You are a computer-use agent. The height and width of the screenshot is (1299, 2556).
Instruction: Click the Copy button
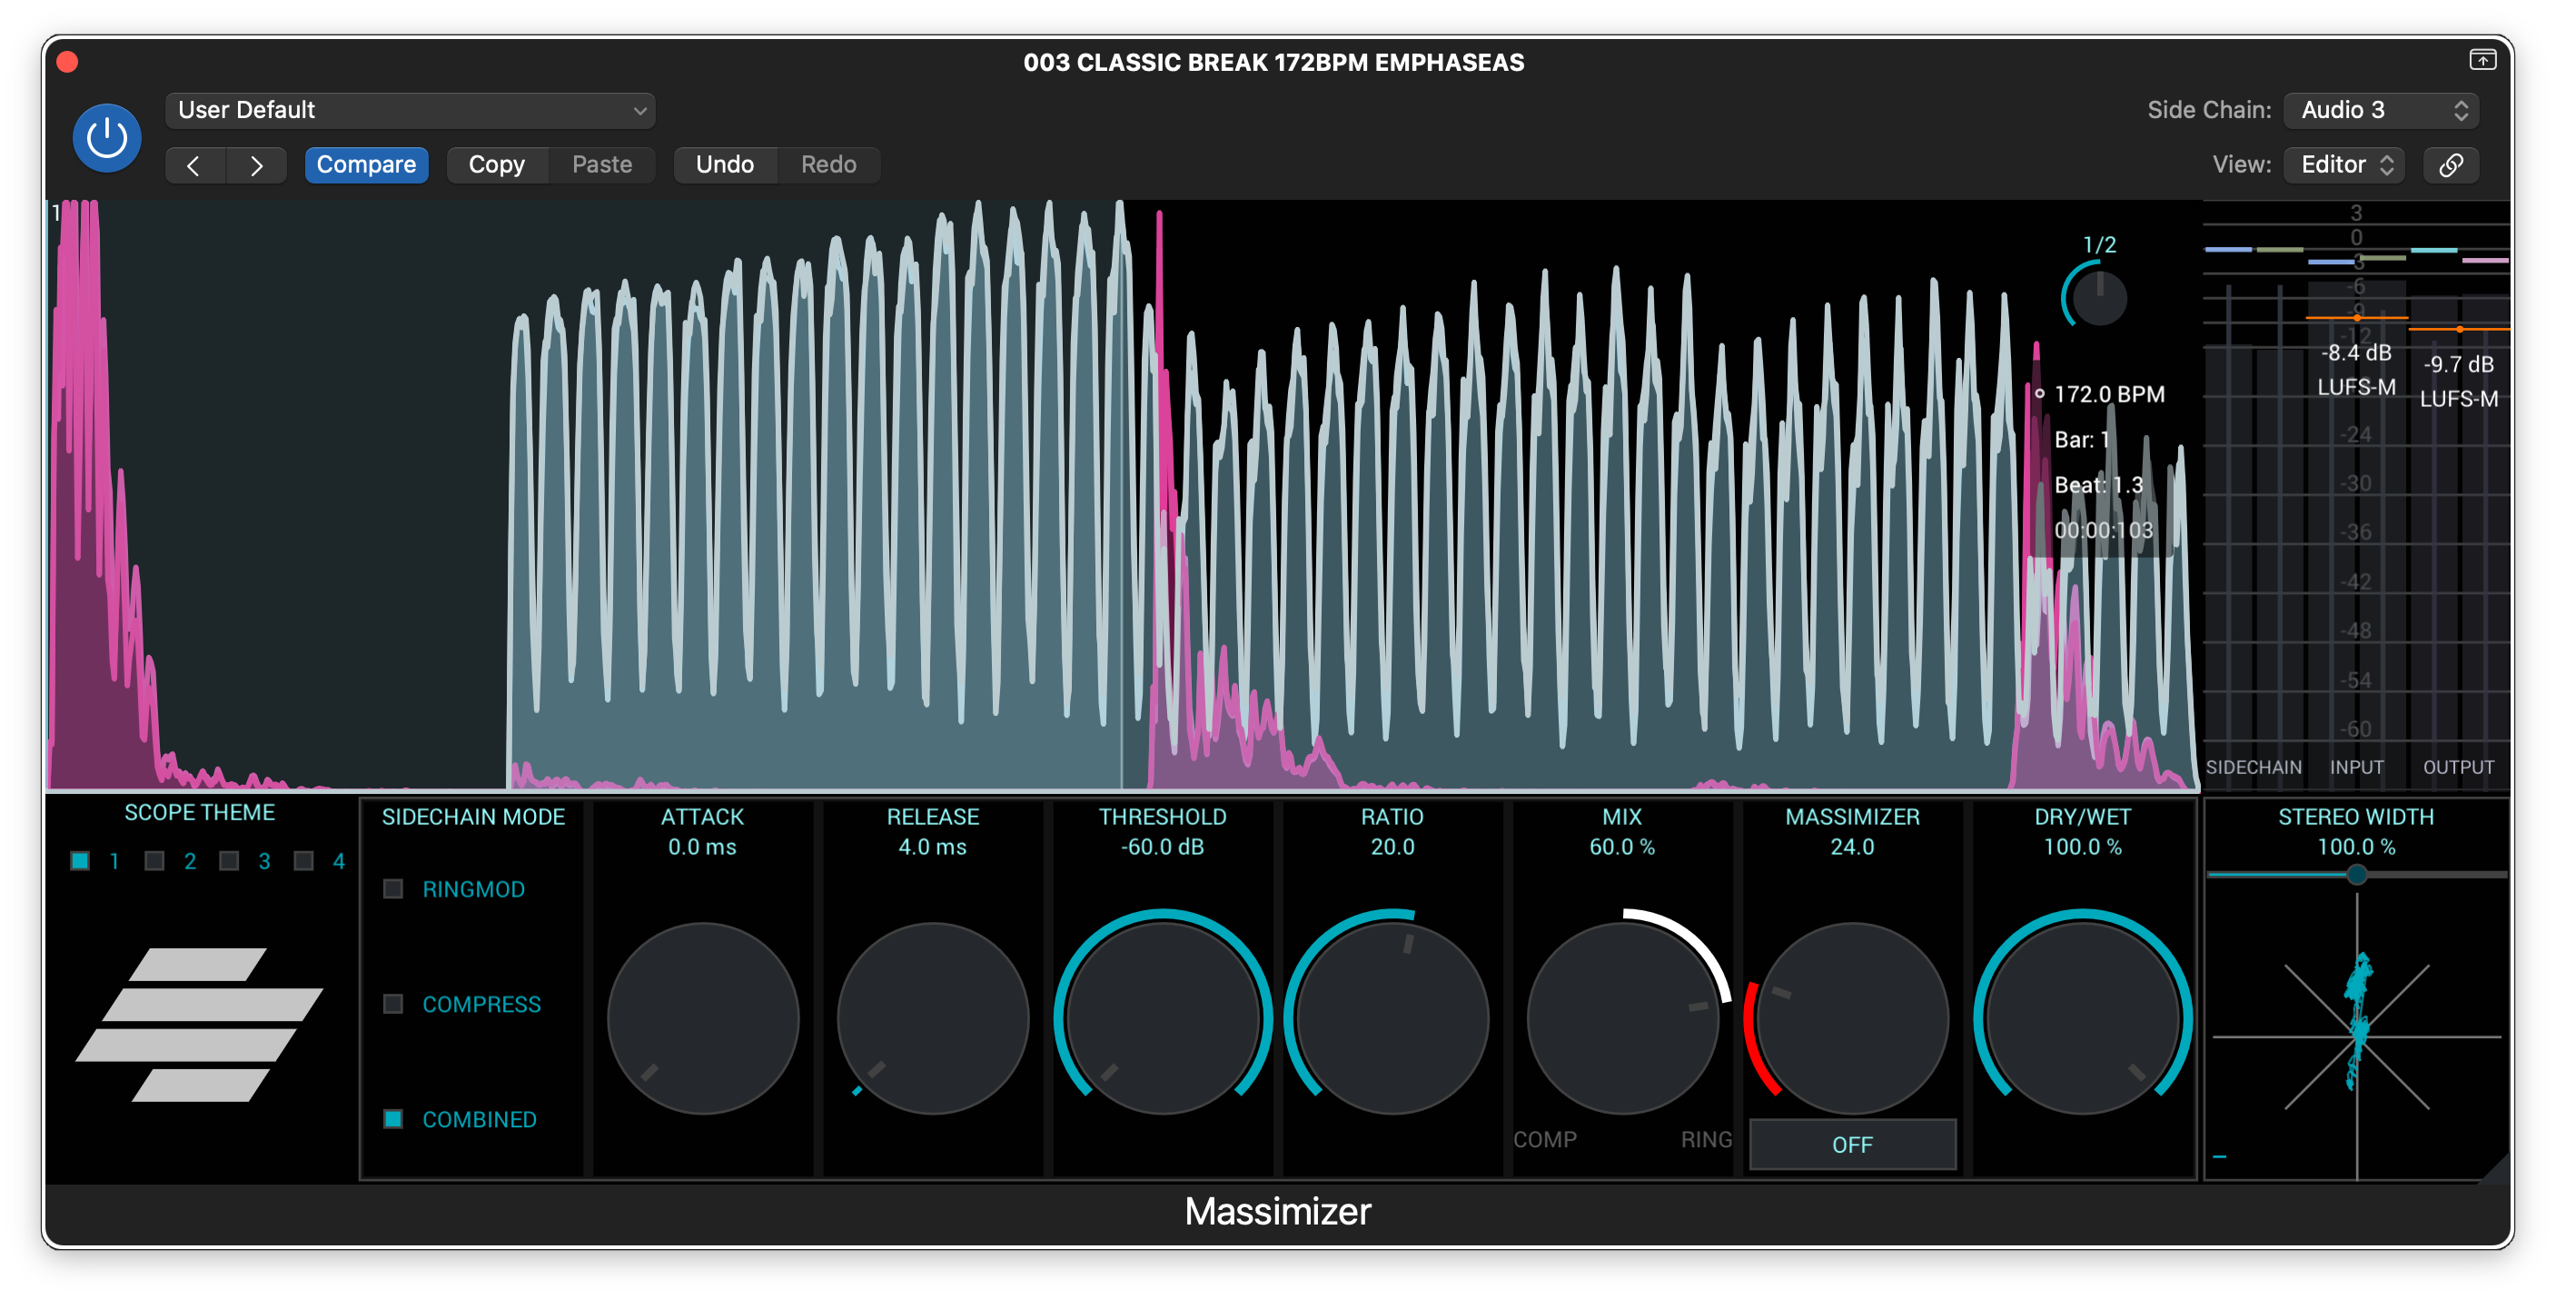coord(496,164)
